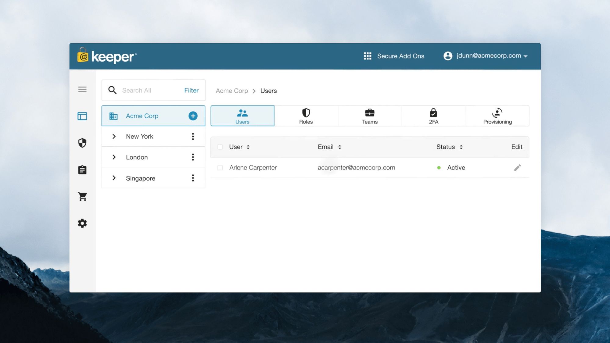Open the shopping cart sidebar icon
610x343 pixels.
(x=82, y=196)
